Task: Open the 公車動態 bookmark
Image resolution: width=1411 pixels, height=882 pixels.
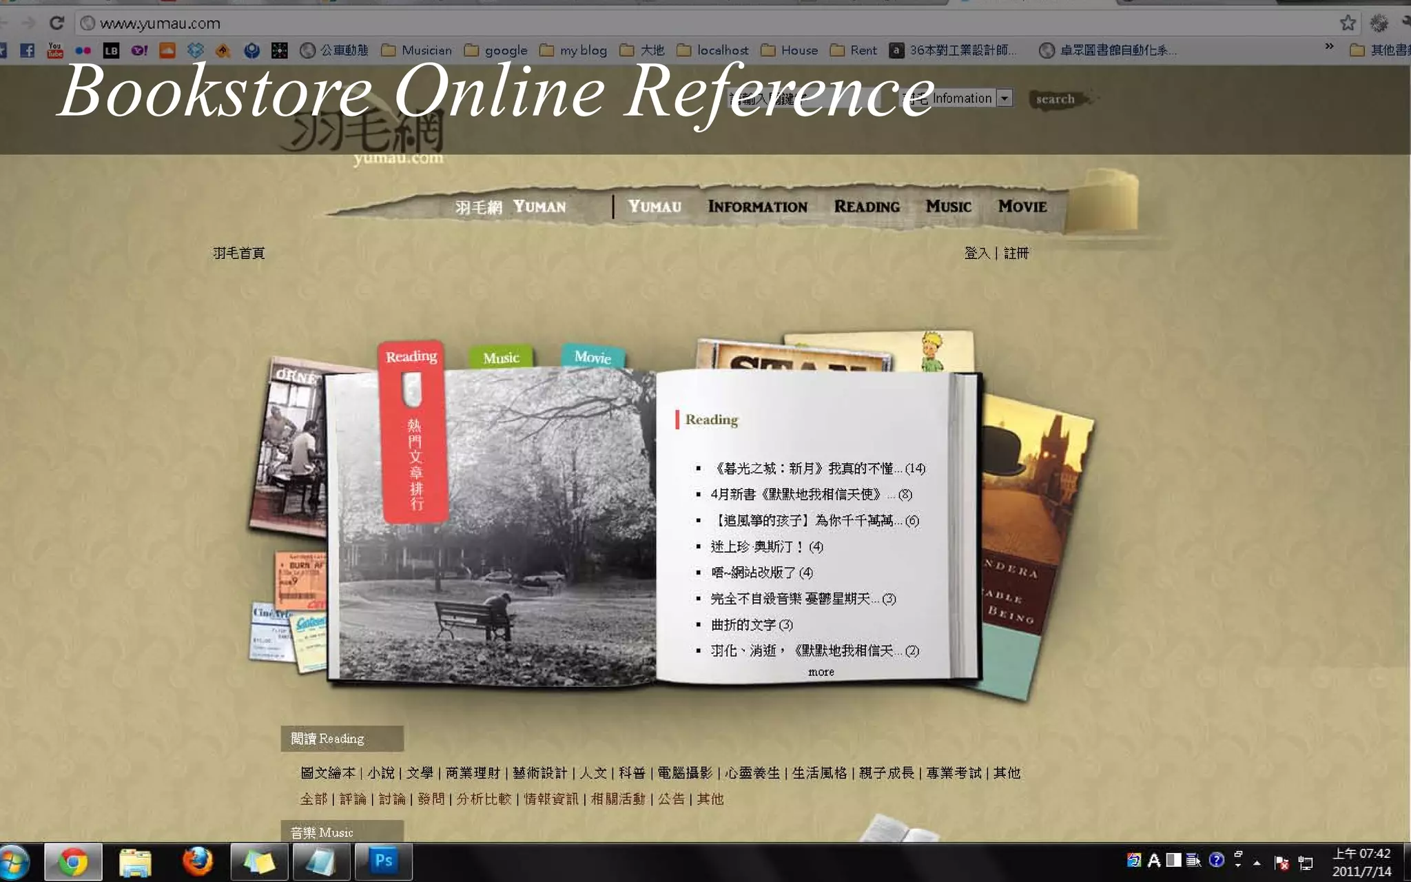Action: tap(334, 50)
